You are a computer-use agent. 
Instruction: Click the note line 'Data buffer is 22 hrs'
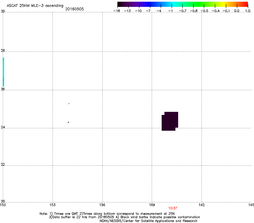click(x=124, y=217)
